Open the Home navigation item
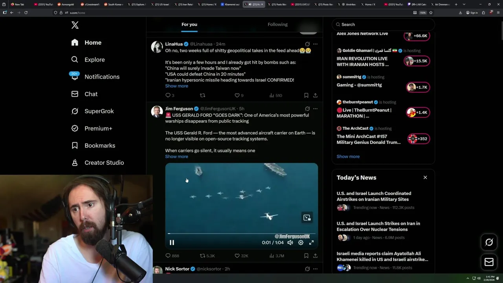503x283 pixels. click(86, 42)
